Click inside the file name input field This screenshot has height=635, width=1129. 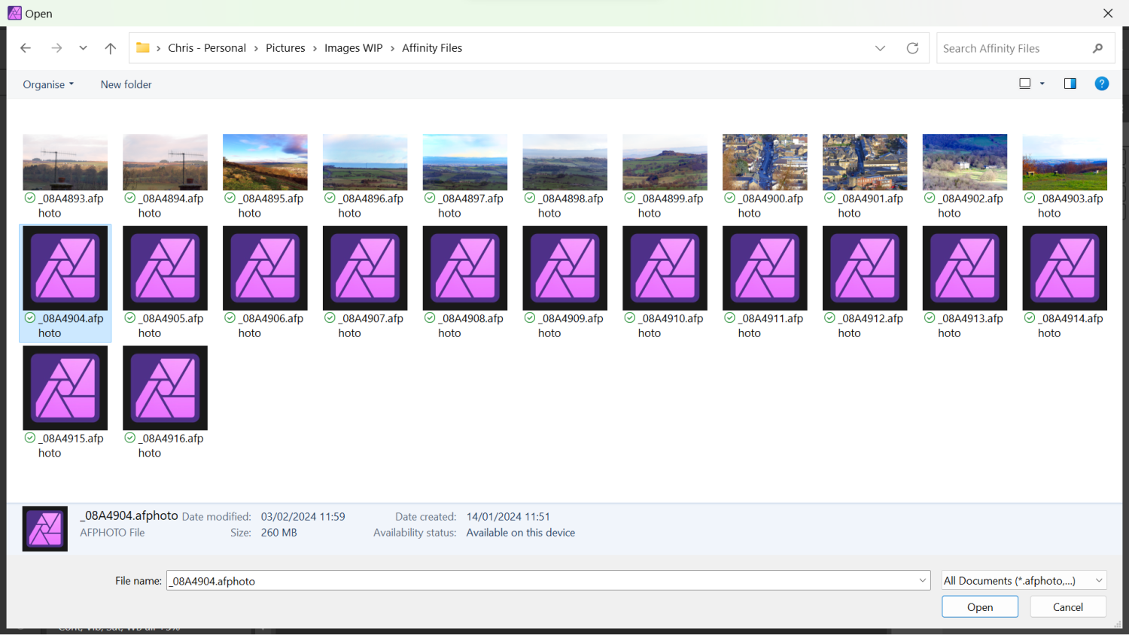pyautogui.click(x=527, y=580)
